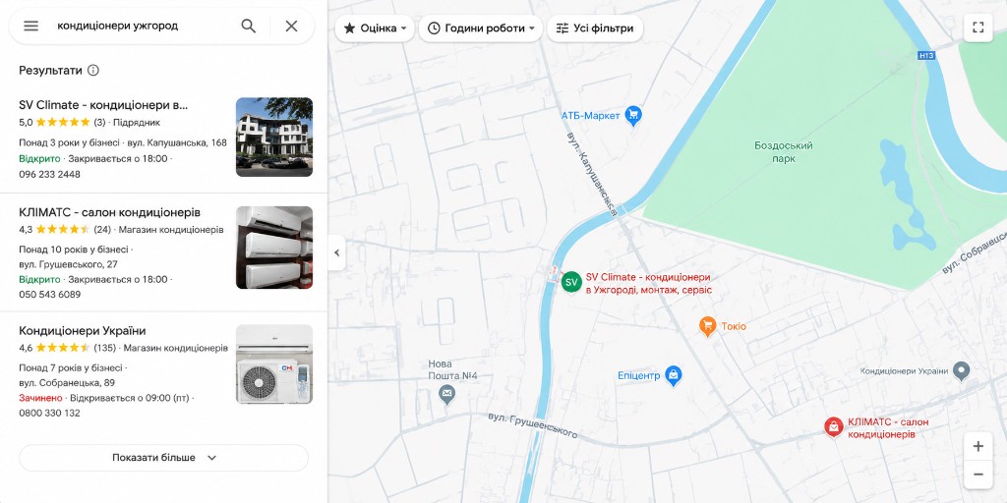The image size is (1007, 503).
Task: Click phone number 096 233 2448
Action: (49, 174)
